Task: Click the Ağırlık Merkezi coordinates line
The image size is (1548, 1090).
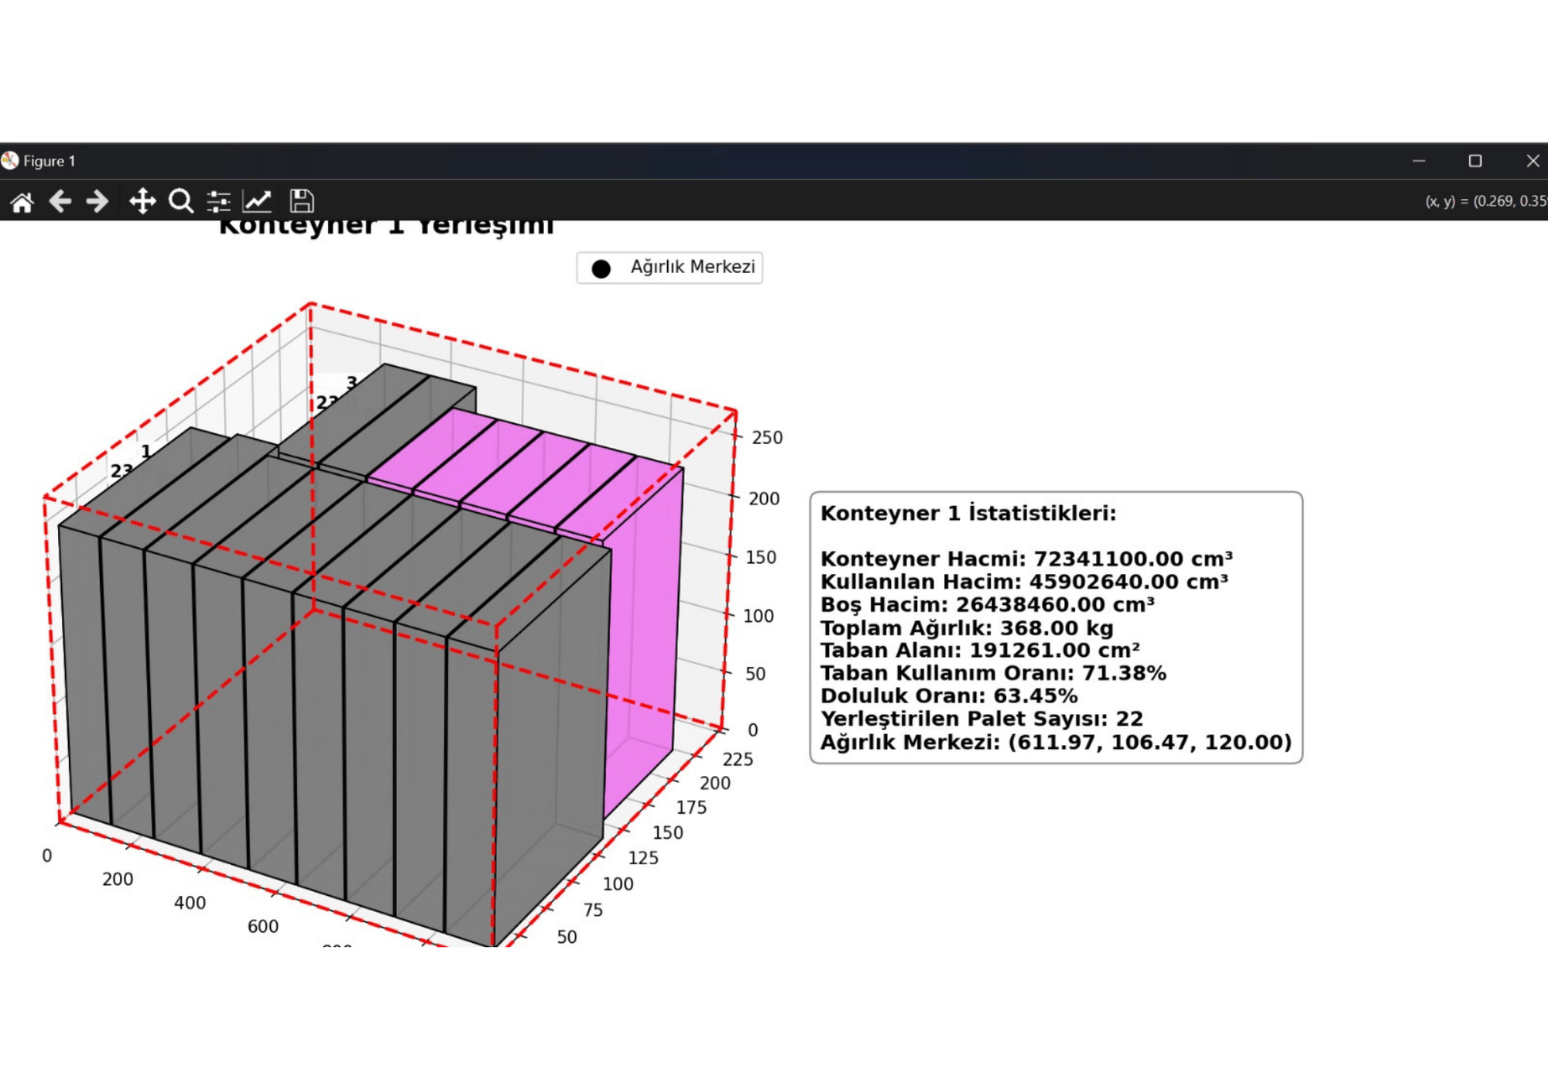Action: coord(1057,742)
